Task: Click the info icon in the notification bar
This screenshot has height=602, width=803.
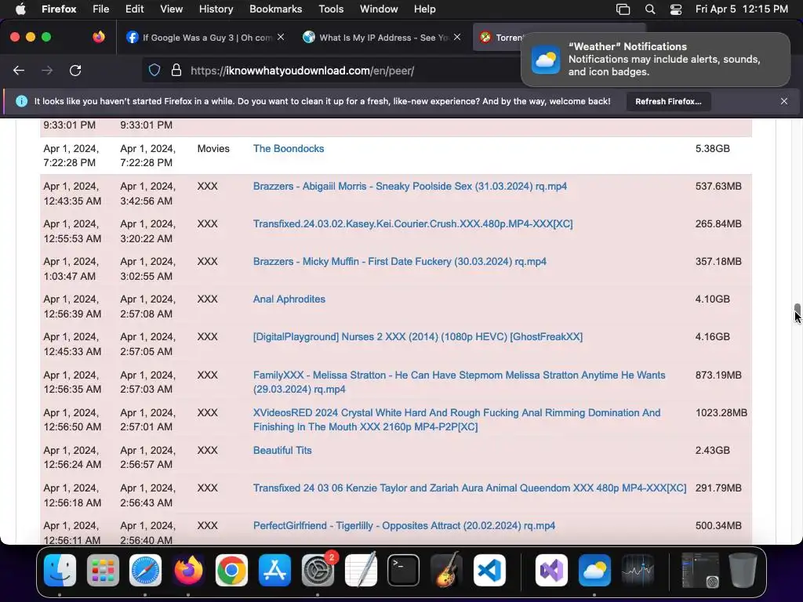Action: (21, 101)
